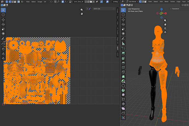The width and height of the screenshot is (189, 126).
Task: Click the UVMap button in header
Action: (115, 2)
